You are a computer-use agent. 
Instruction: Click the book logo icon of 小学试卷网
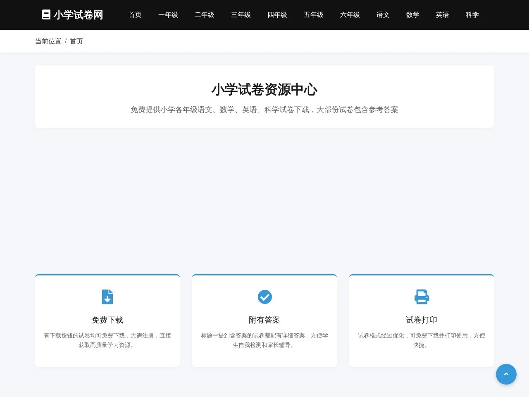(46, 14)
